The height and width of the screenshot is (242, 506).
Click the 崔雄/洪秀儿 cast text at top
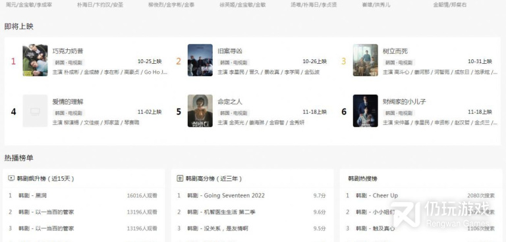point(376,5)
